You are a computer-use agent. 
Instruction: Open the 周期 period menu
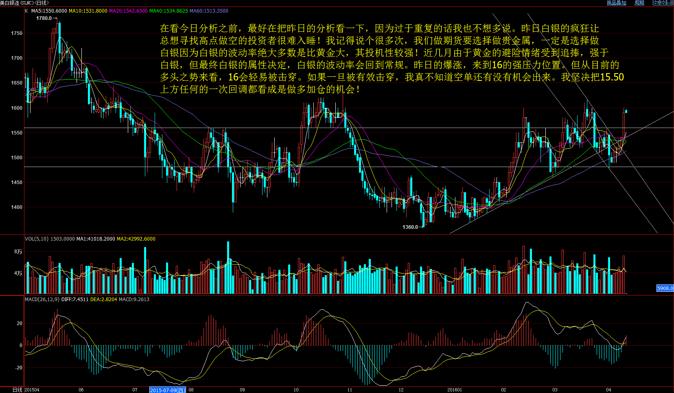coord(639,3)
